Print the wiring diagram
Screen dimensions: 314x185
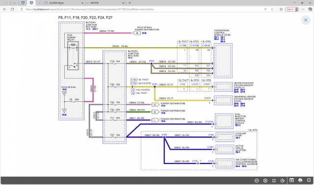tap(300, 180)
